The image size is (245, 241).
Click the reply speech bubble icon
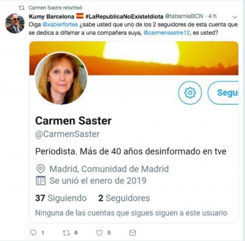click(x=33, y=233)
